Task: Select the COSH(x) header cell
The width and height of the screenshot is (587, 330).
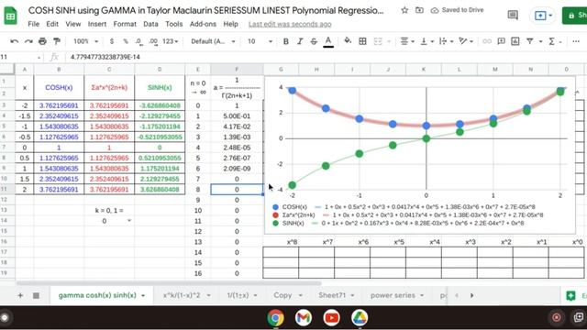Action: (59, 88)
